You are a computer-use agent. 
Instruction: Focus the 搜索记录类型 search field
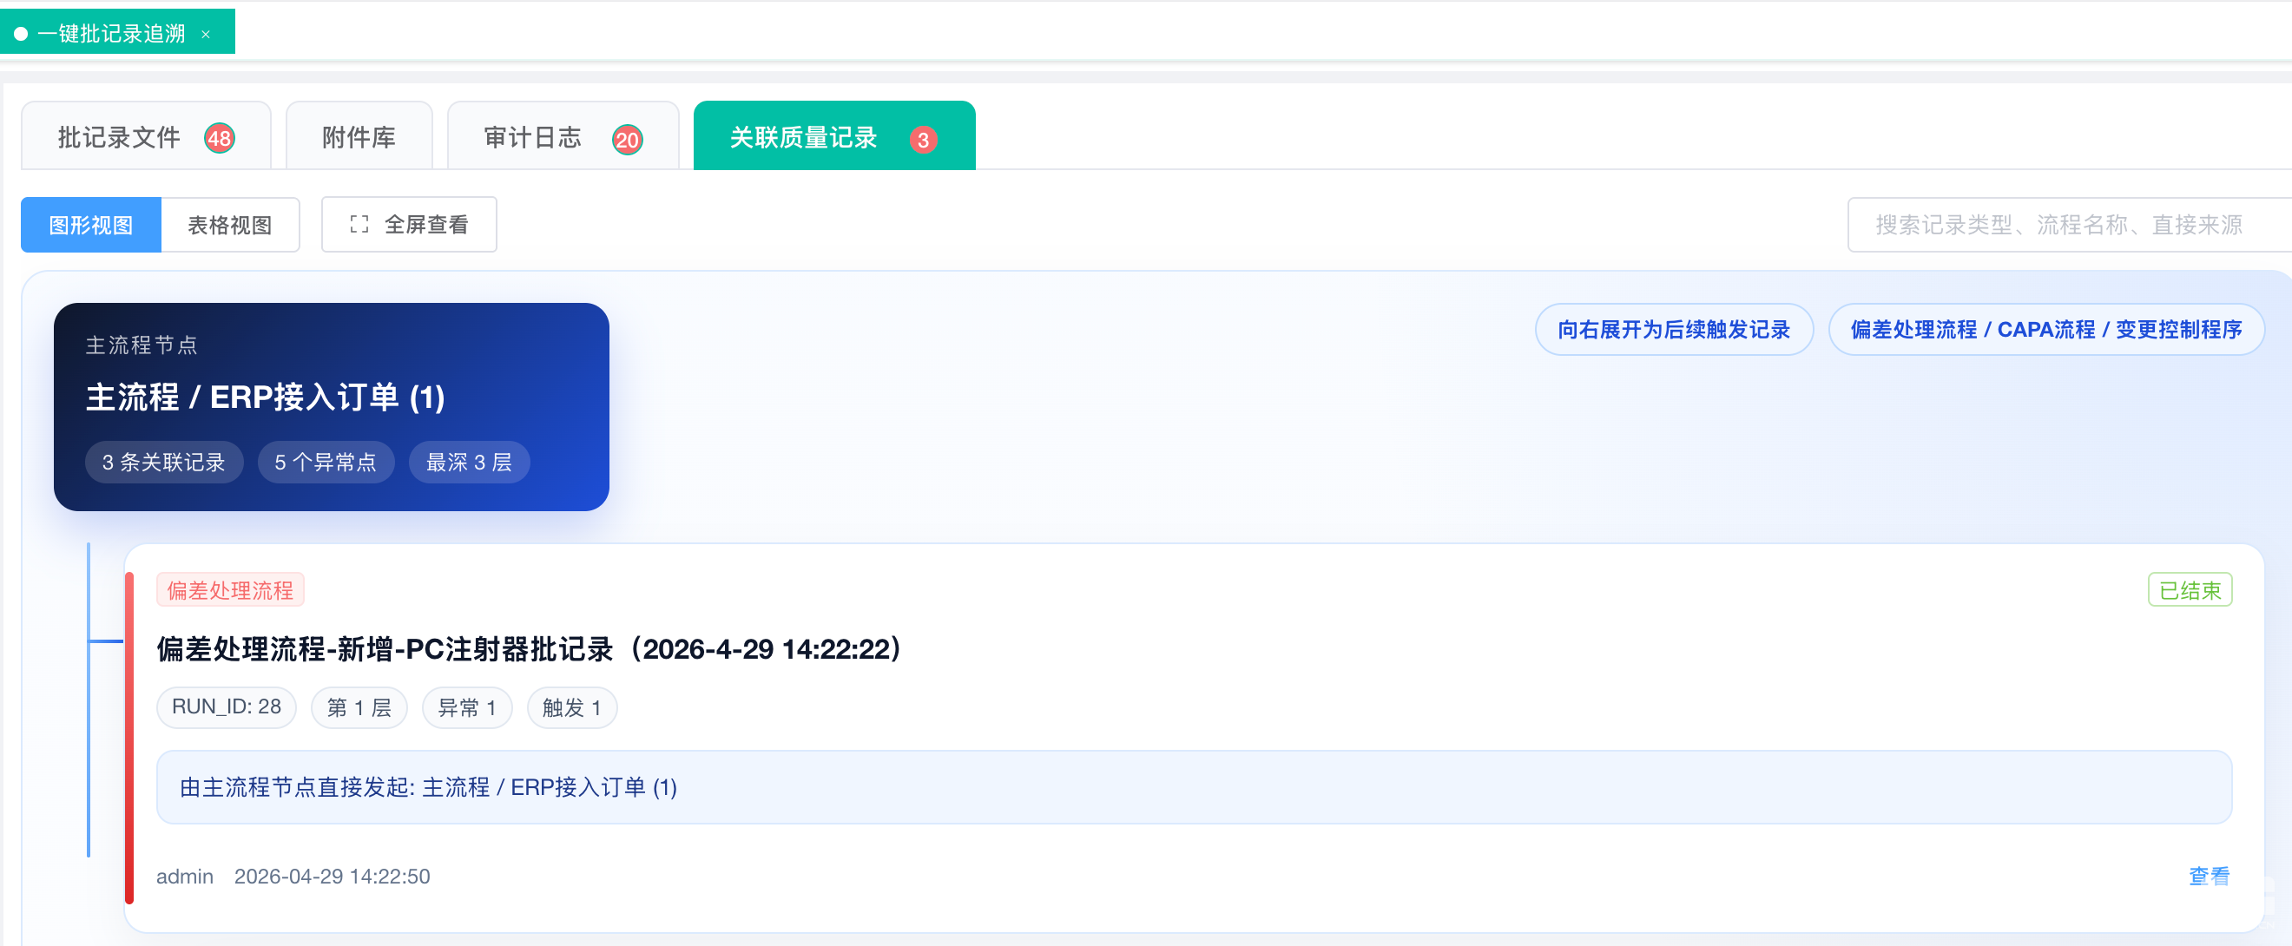pos(2057,225)
